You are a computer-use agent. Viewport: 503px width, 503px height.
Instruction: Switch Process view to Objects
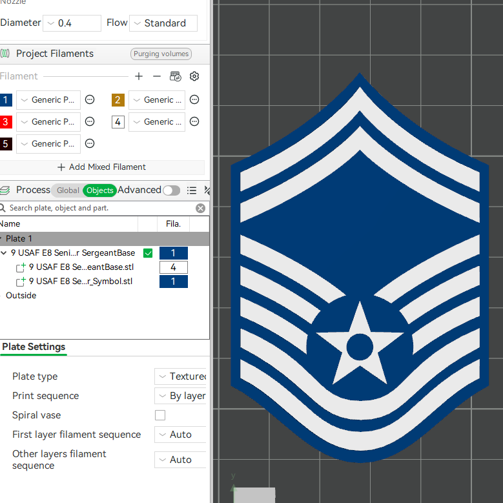click(x=100, y=190)
